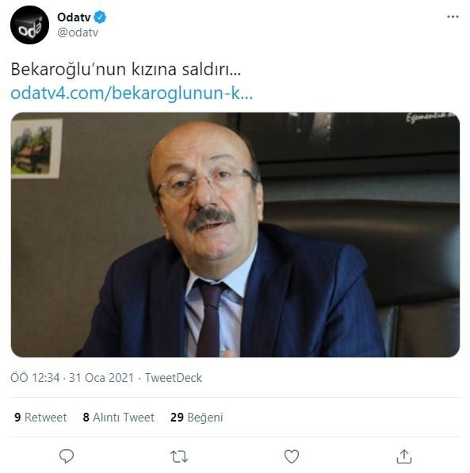The width and height of the screenshot is (470, 473).
Task: Open the three-dot more options menu
Action: (x=453, y=17)
